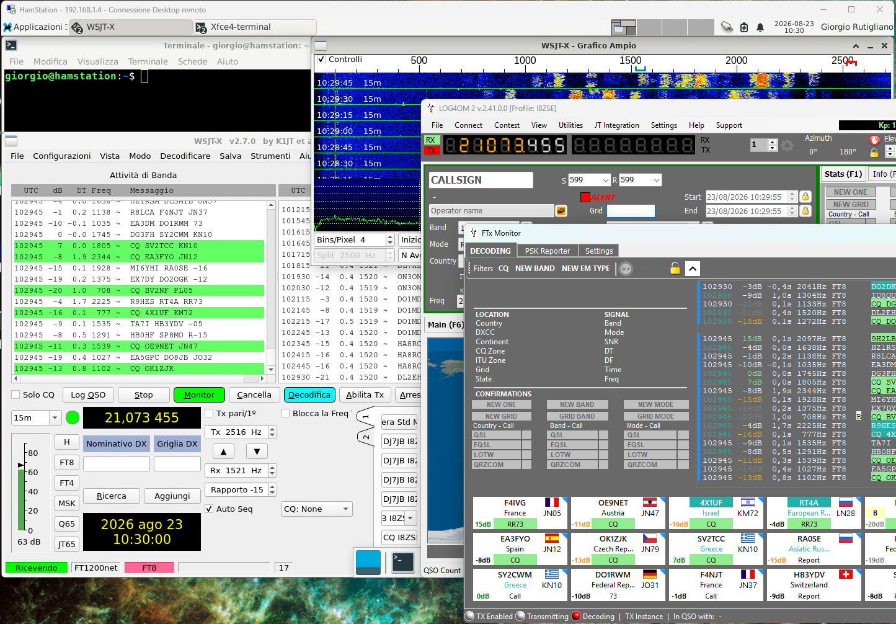896x624 pixels.
Task: Open the Decodificare menu in WSJT-X
Action: [x=185, y=156]
